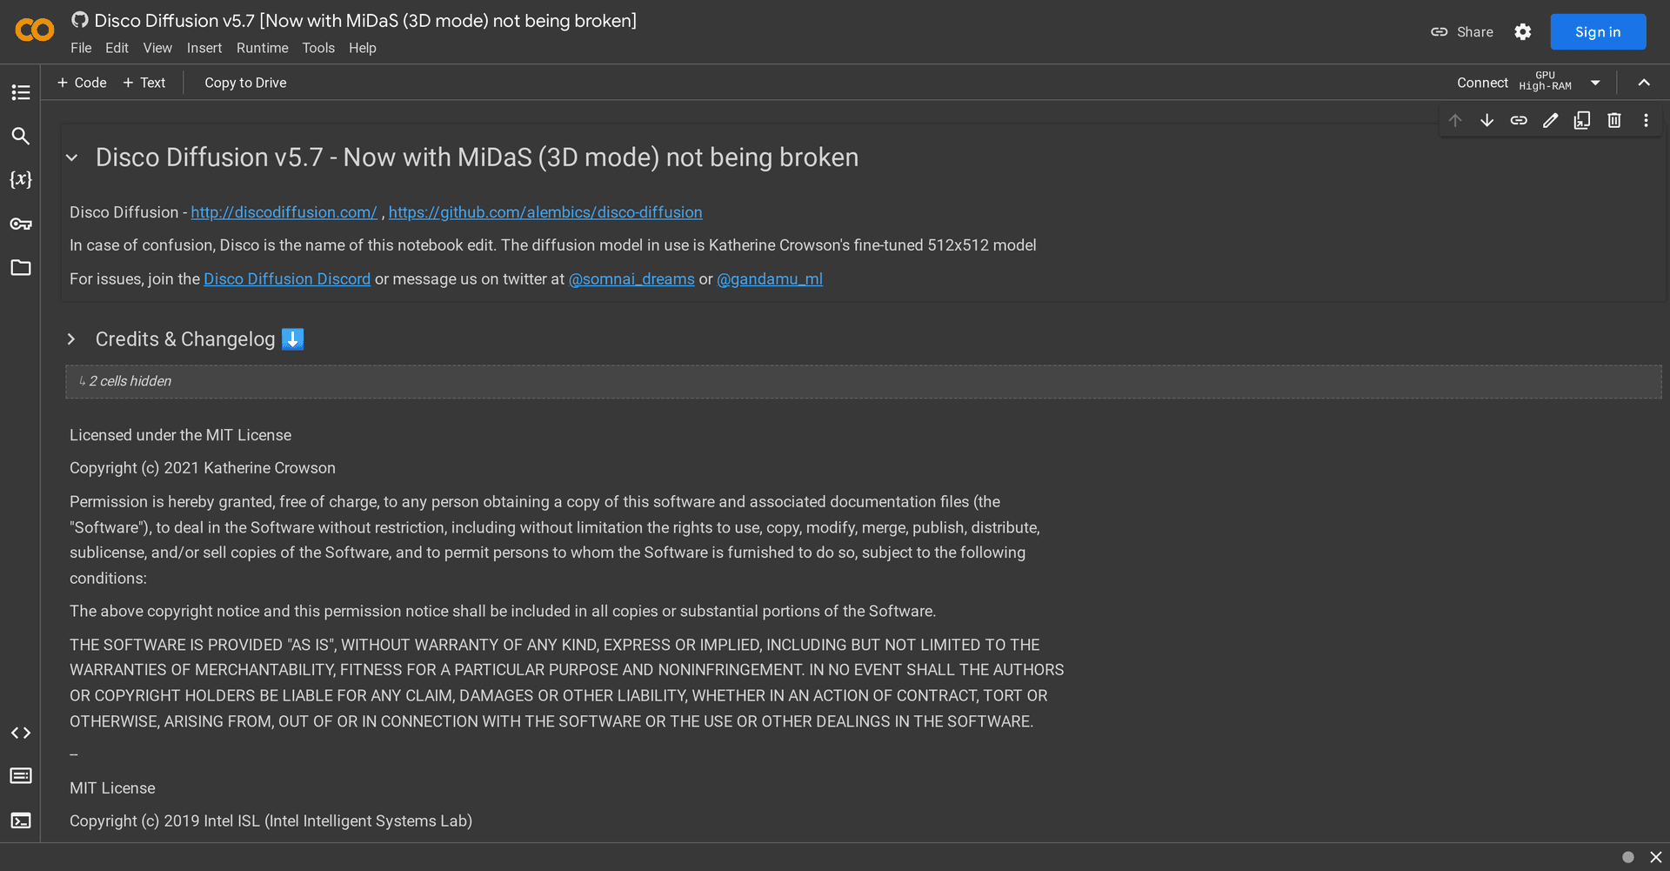Toggle header visibility with the caret
1670x871 pixels.
1644,83
